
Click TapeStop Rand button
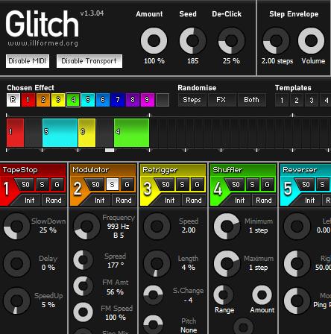tap(54, 201)
